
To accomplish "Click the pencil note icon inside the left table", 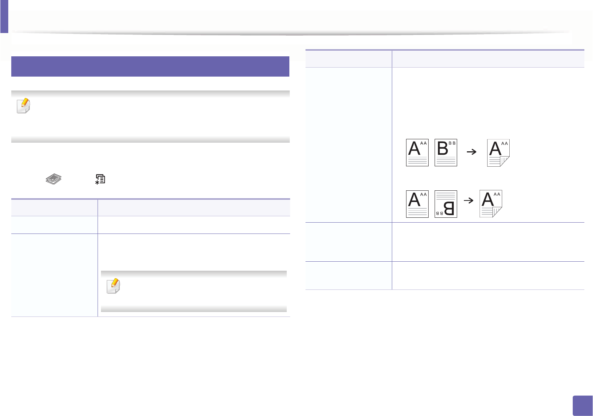I will click(113, 286).
